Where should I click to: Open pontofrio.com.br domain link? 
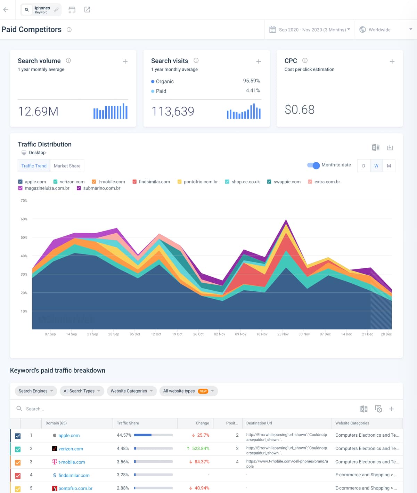point(75,488)
